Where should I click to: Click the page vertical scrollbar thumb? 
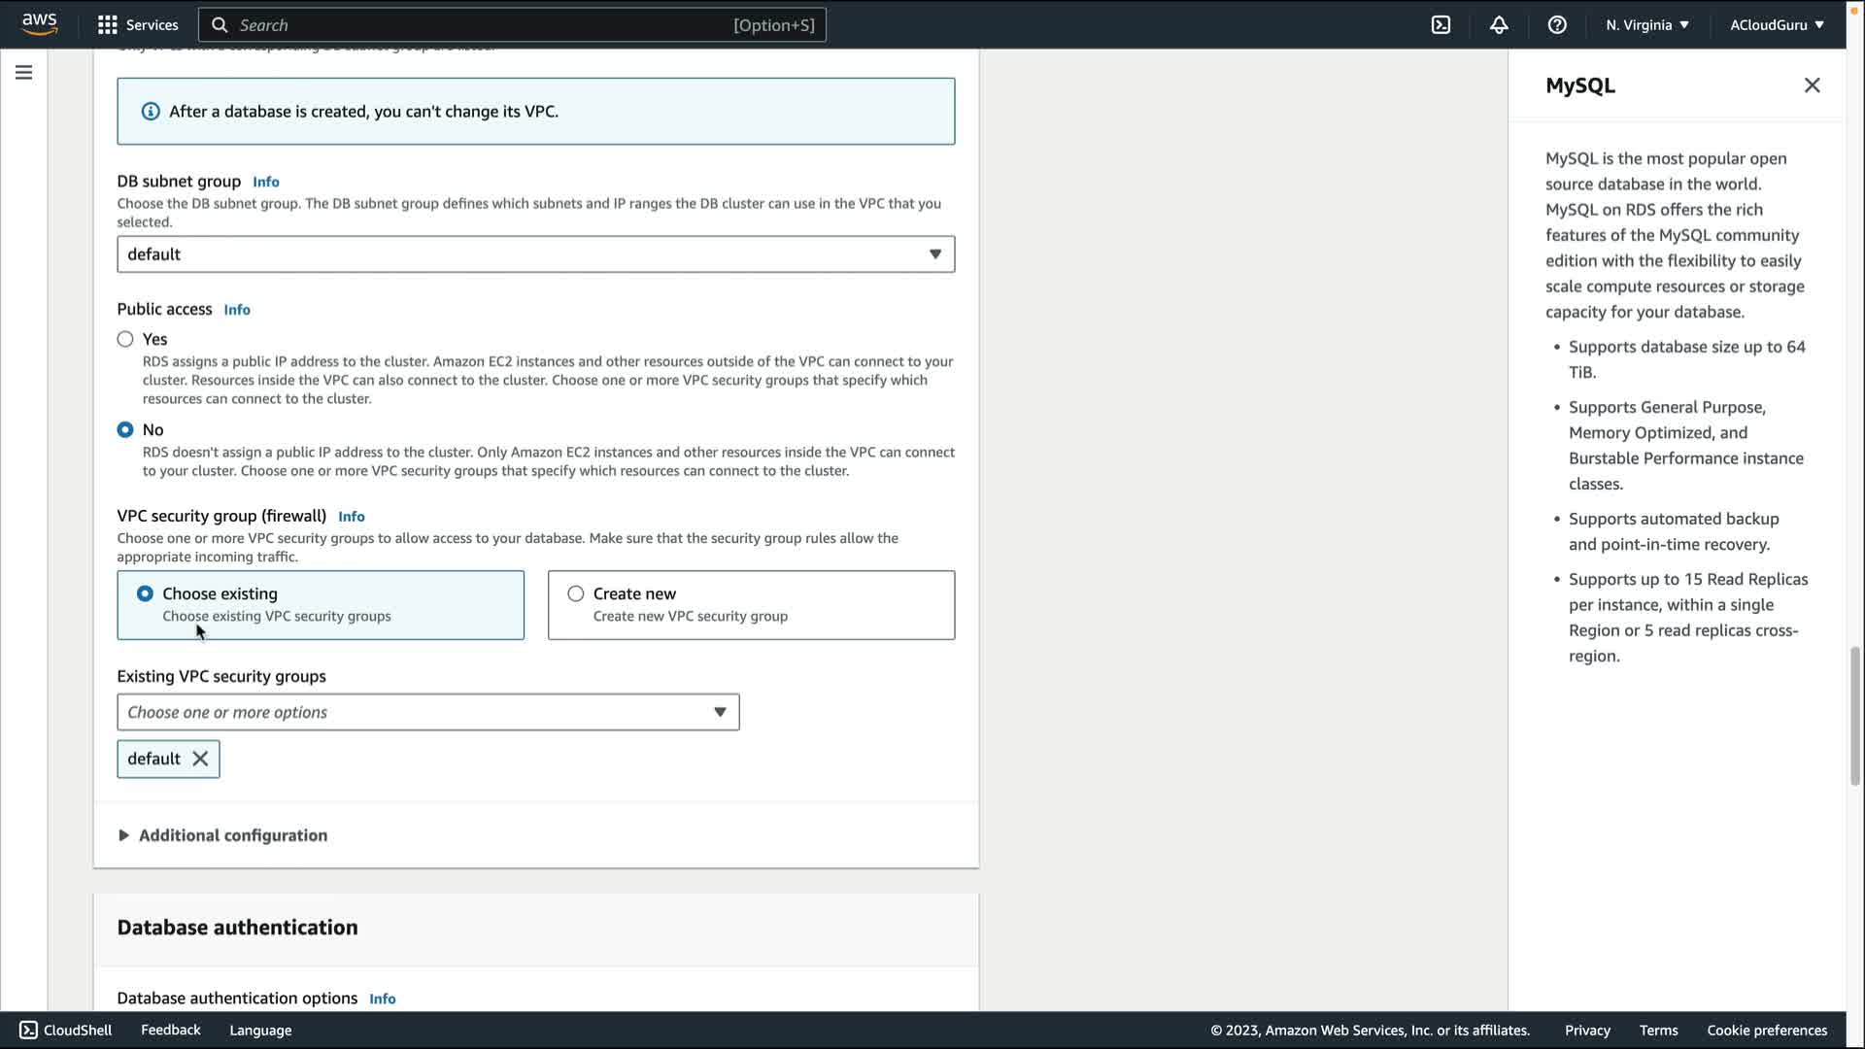tap(1854, 715)
